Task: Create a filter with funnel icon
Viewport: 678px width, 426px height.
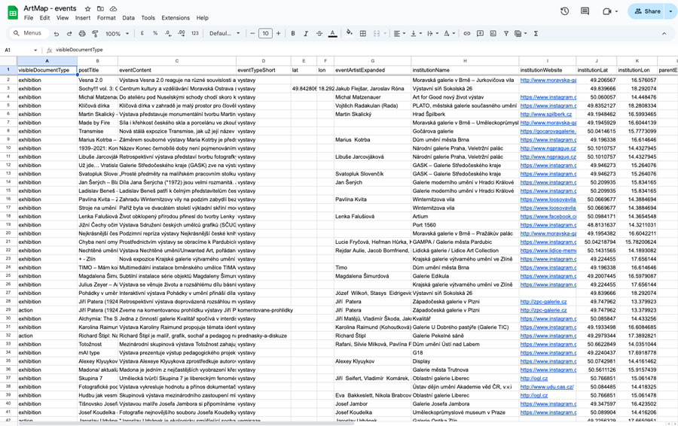Action: [506, 33]
